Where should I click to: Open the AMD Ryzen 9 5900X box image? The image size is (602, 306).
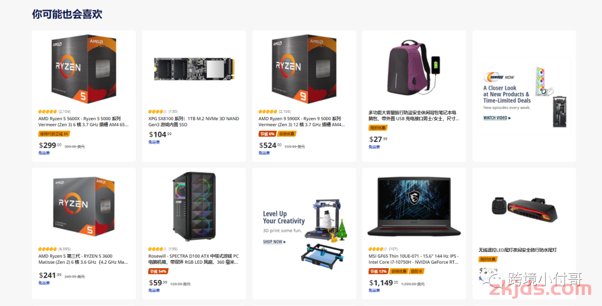(x=304, y=70)
